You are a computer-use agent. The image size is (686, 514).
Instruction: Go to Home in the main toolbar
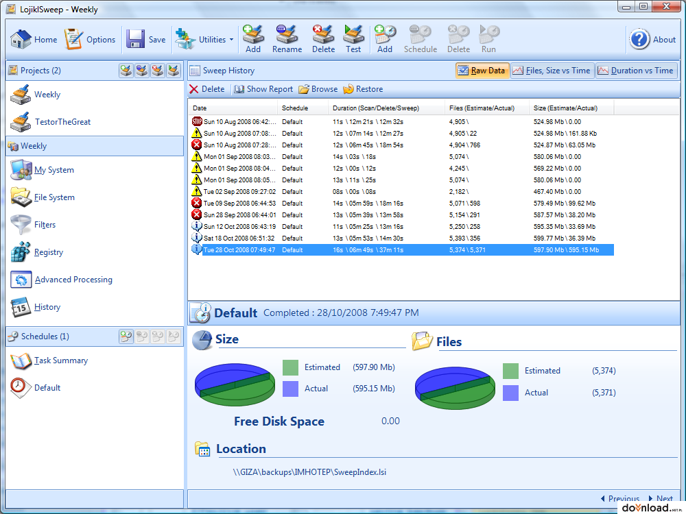34,39
